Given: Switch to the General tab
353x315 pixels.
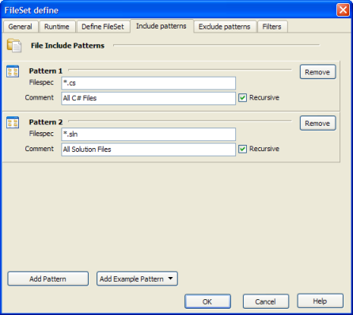Looking at the screenshot, I should (20, 27).
